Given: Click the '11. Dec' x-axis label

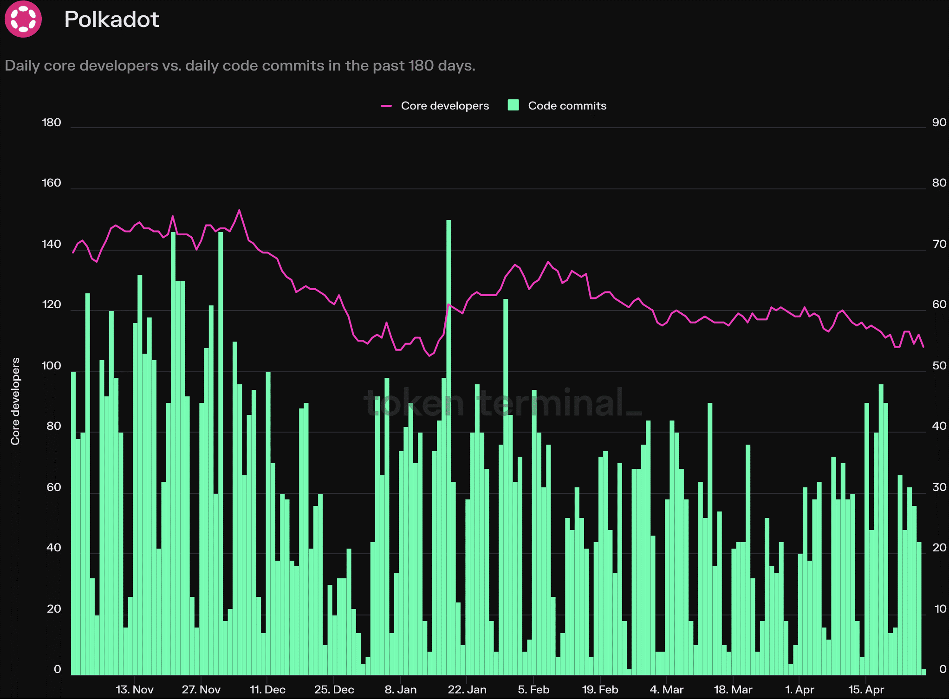Looking at the screenshot, I should pyautogui.click(x=267, y=689).
